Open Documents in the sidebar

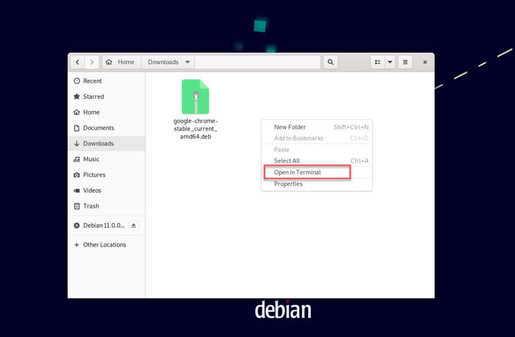point(107,128)
